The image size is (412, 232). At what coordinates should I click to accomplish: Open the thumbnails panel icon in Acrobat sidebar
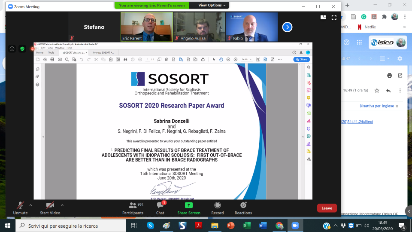click(38, 69)
